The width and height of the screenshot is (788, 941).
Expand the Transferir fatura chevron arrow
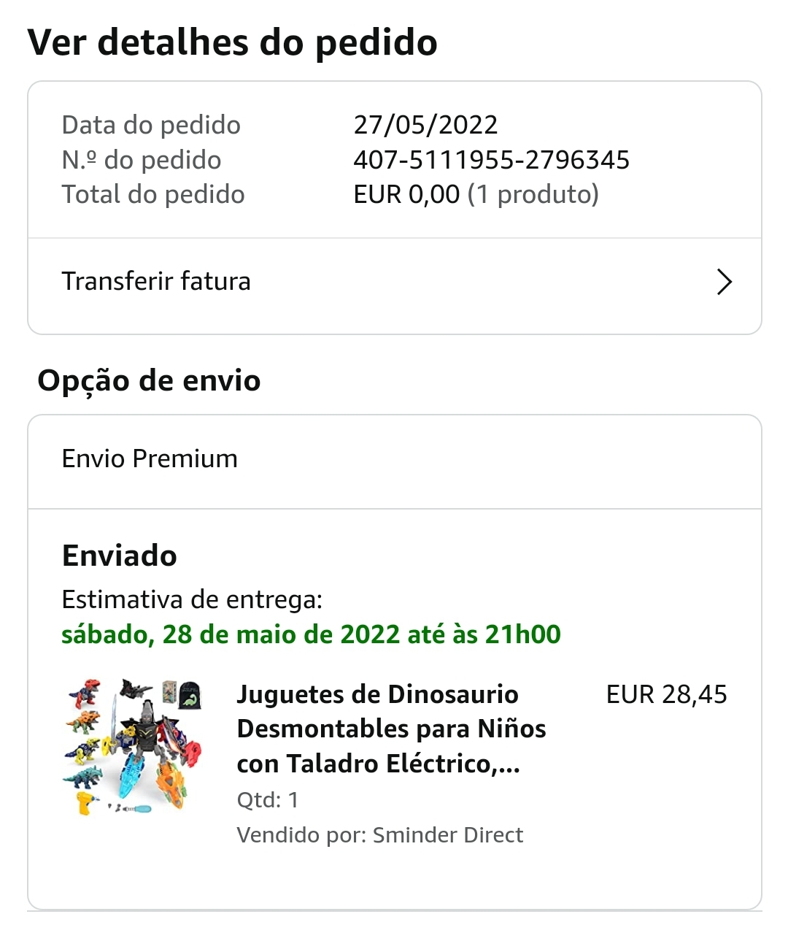point(724,282)
